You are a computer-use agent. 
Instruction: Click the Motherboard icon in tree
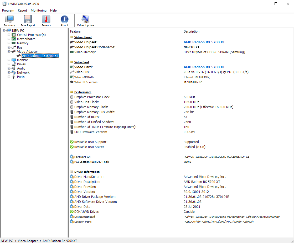(14, 39)
